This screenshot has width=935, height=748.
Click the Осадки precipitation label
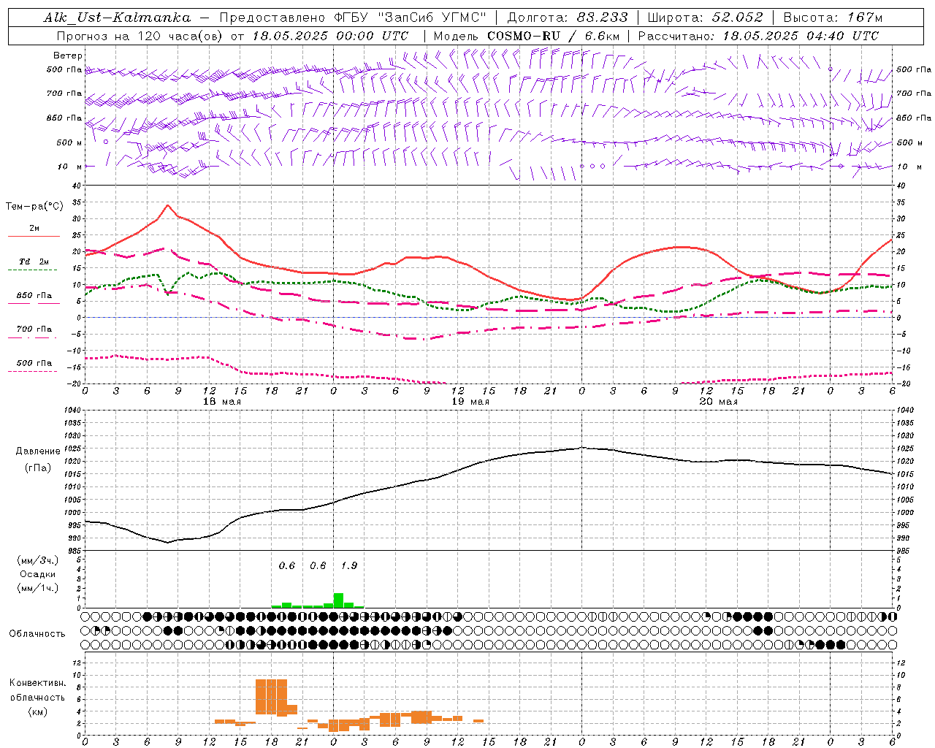coord(37,574)
